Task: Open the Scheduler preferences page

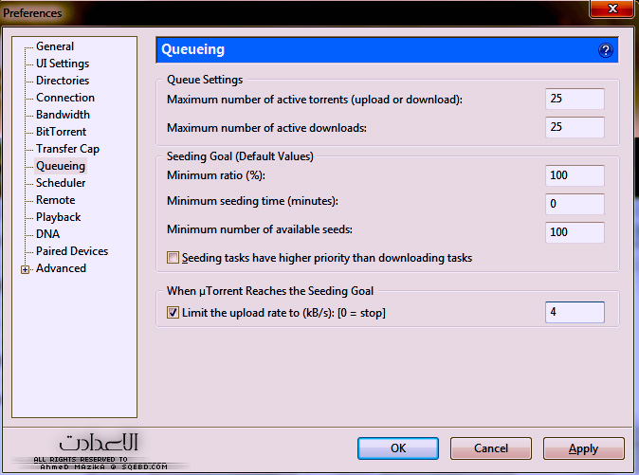Action: point(61,183)
